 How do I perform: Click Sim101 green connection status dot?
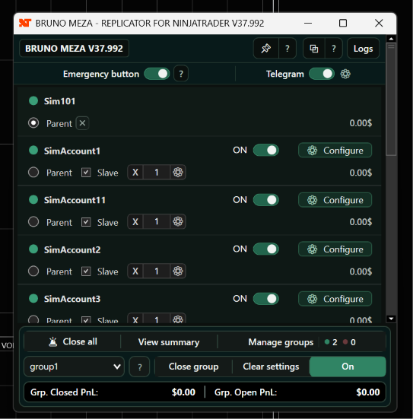(x=33, y=100)
